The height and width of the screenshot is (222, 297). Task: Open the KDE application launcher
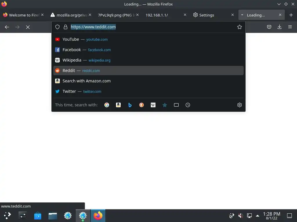point(7,216)
